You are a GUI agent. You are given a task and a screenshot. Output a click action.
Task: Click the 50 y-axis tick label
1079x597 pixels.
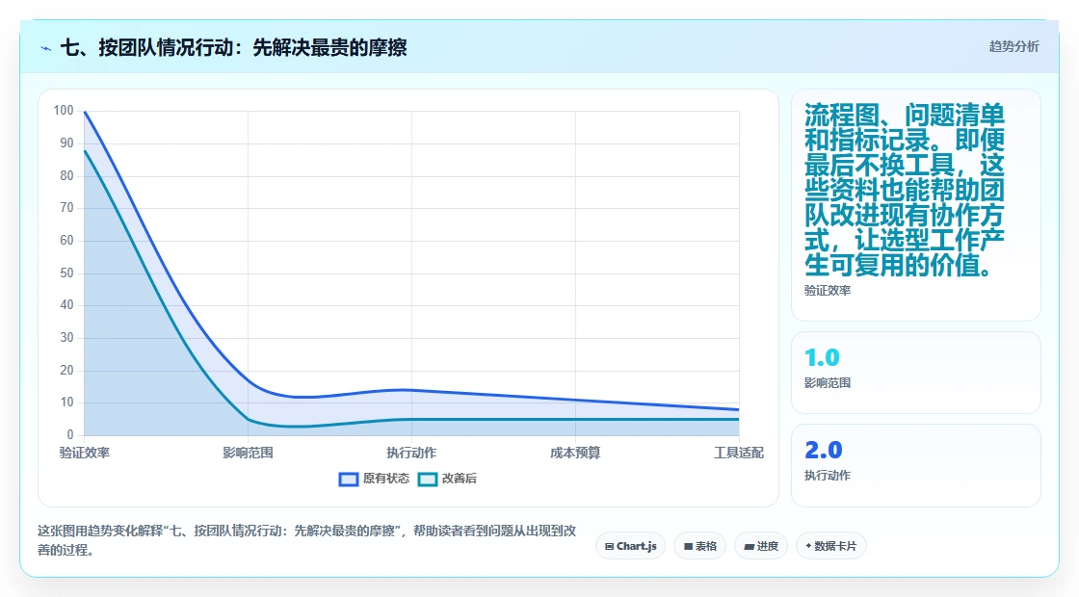coord(66,273)
